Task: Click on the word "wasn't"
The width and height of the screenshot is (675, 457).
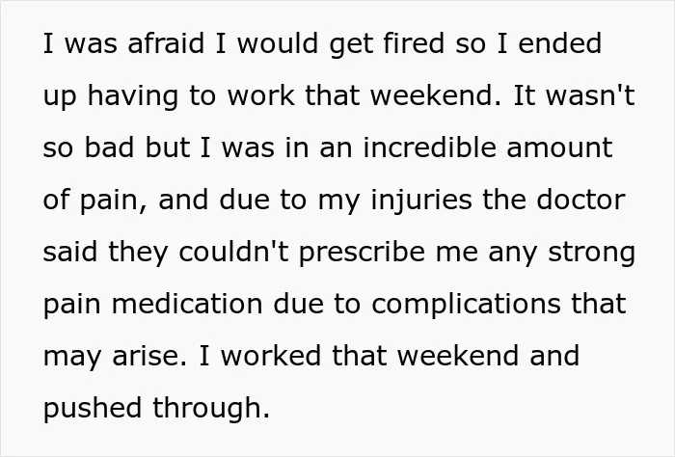Action: pos(590,95)
